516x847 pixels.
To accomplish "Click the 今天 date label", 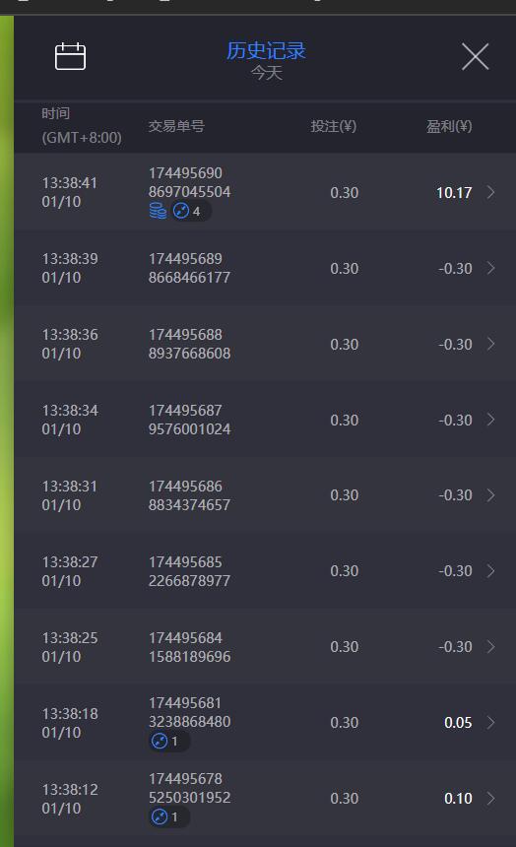I will pos(266,72).
